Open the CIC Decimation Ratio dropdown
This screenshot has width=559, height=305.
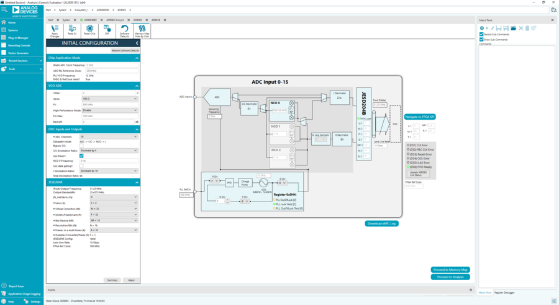pos(109,151)
